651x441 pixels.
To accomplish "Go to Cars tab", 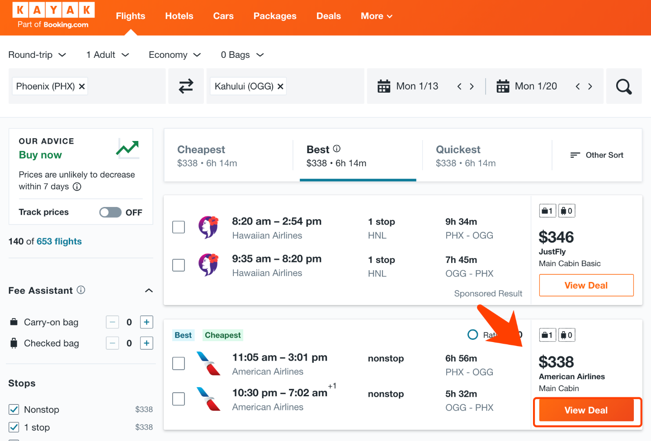I will (223, 16).
